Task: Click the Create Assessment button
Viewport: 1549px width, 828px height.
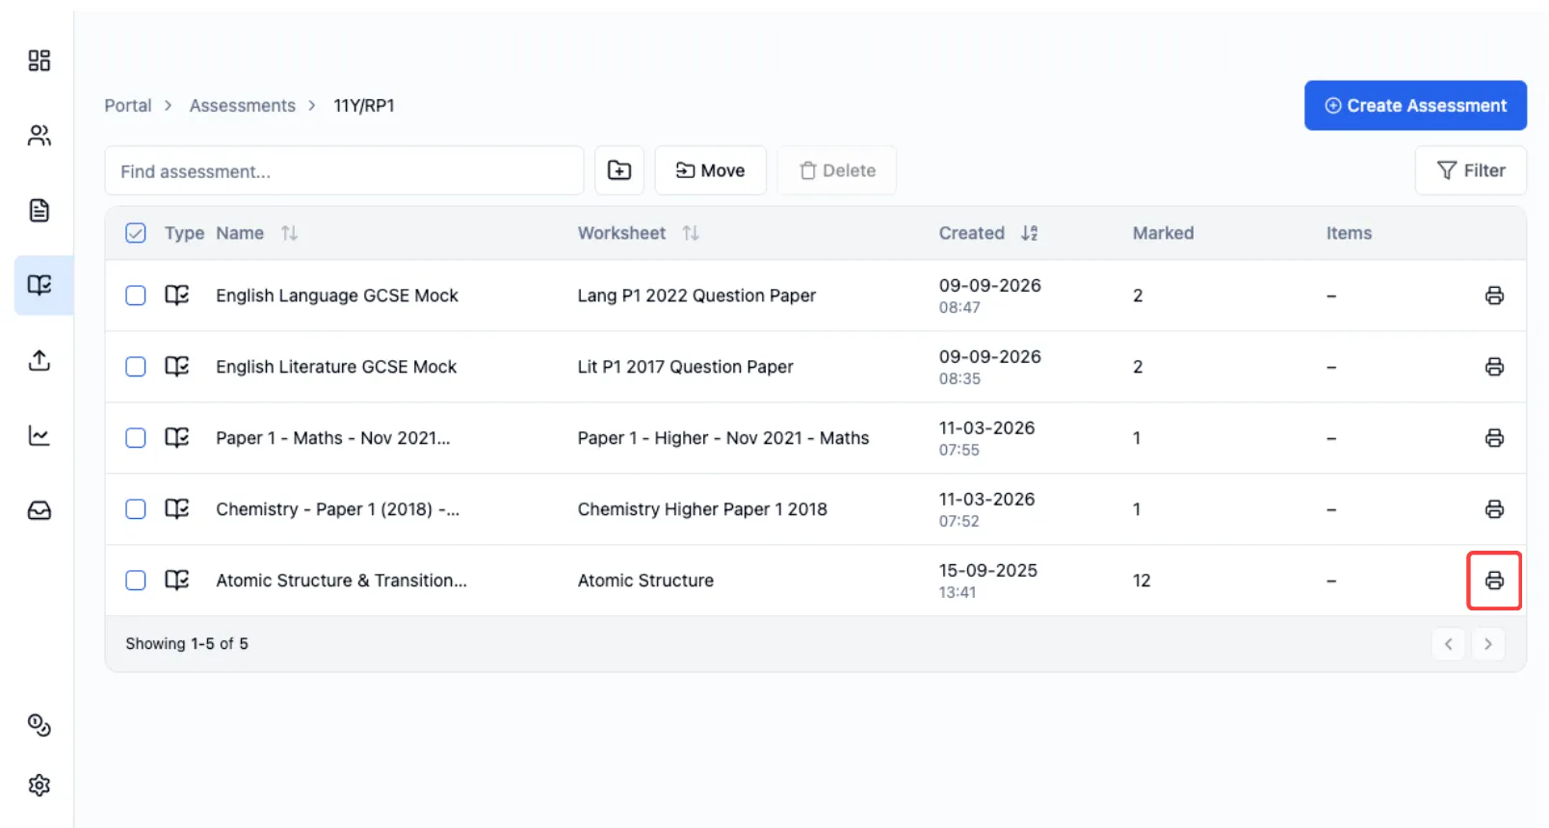Action: [1415, 106]
